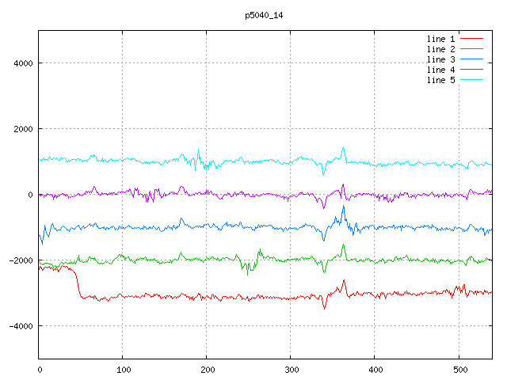Click the 0 label on the y-axis

(30, 195)
